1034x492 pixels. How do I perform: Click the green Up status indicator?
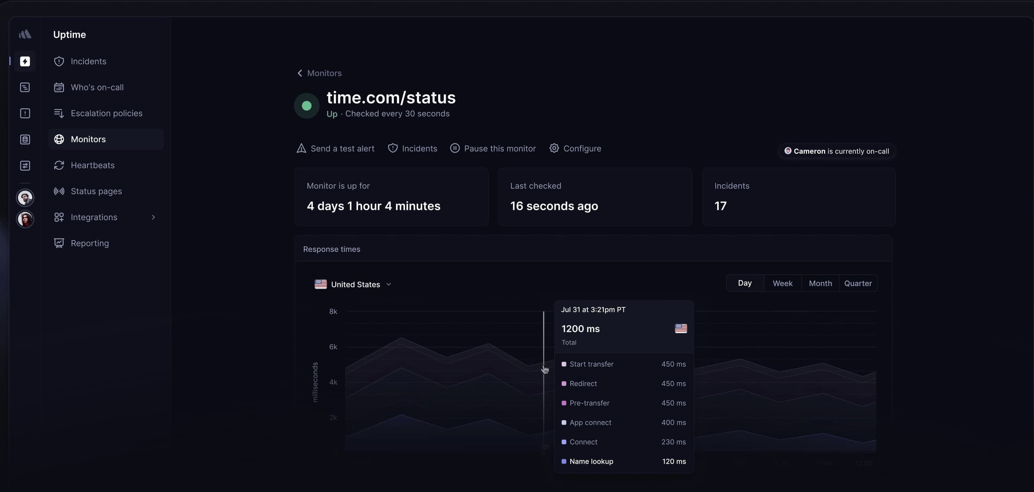pos(307,106)
